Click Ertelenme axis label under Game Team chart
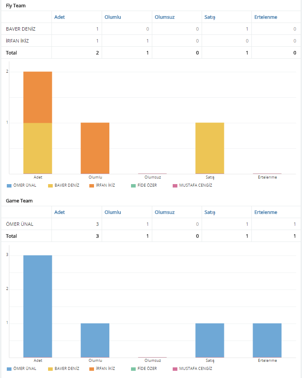 click(x=267, y=361)
